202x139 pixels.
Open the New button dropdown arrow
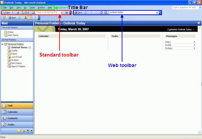point(13,13)
